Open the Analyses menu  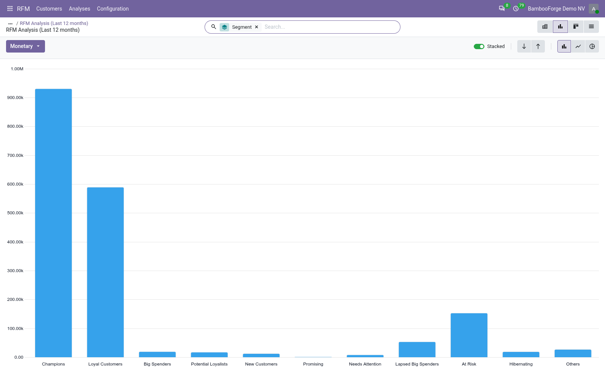[79, 8]
